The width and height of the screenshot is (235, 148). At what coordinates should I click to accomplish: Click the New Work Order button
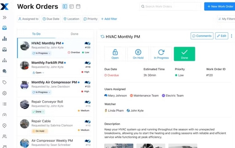click(x=220, y=6)
